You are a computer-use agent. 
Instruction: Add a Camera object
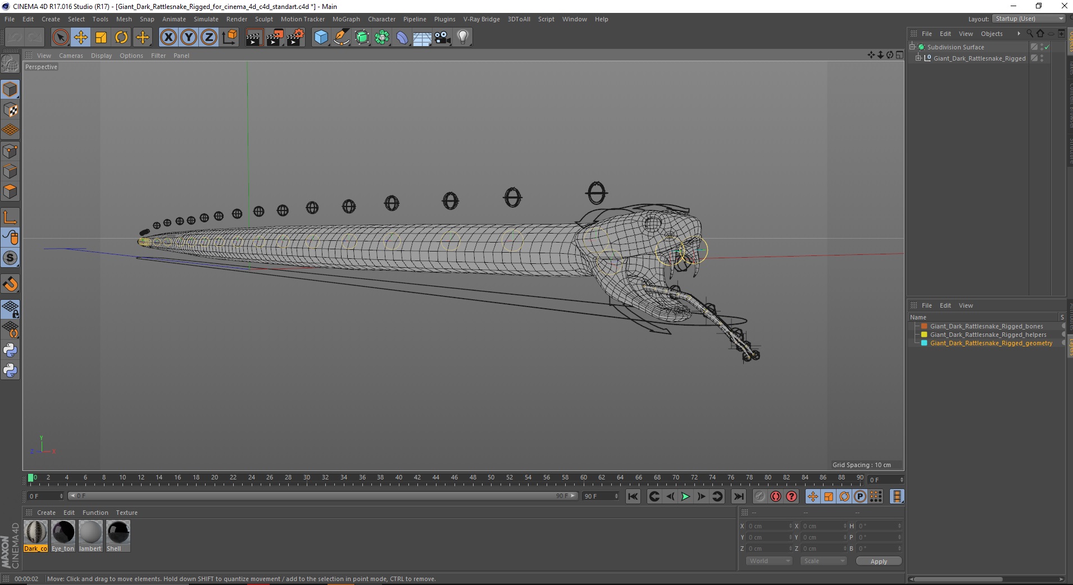(x=443, y=38)
